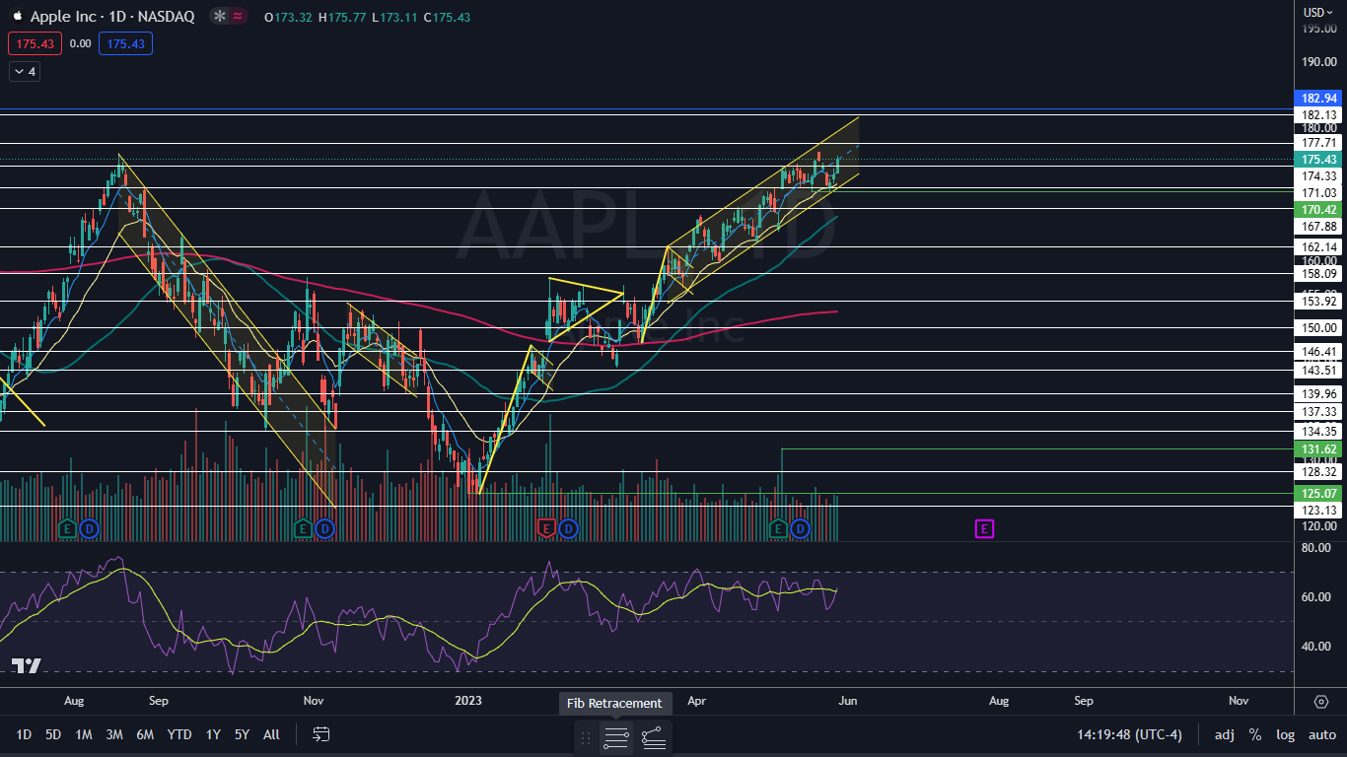1347x757 pixels.
Task: Select the trend-based Fib extension tool
Action: point(654,736)
